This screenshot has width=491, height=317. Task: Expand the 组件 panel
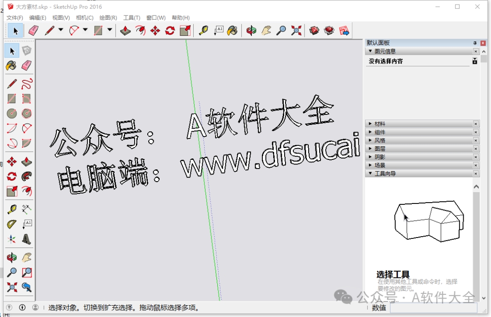pyautogui.click(x=370, y=132)
